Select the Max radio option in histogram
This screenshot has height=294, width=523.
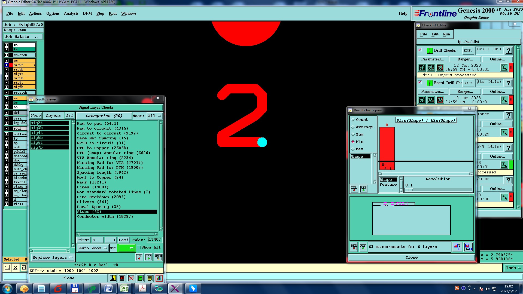point(353,149)
